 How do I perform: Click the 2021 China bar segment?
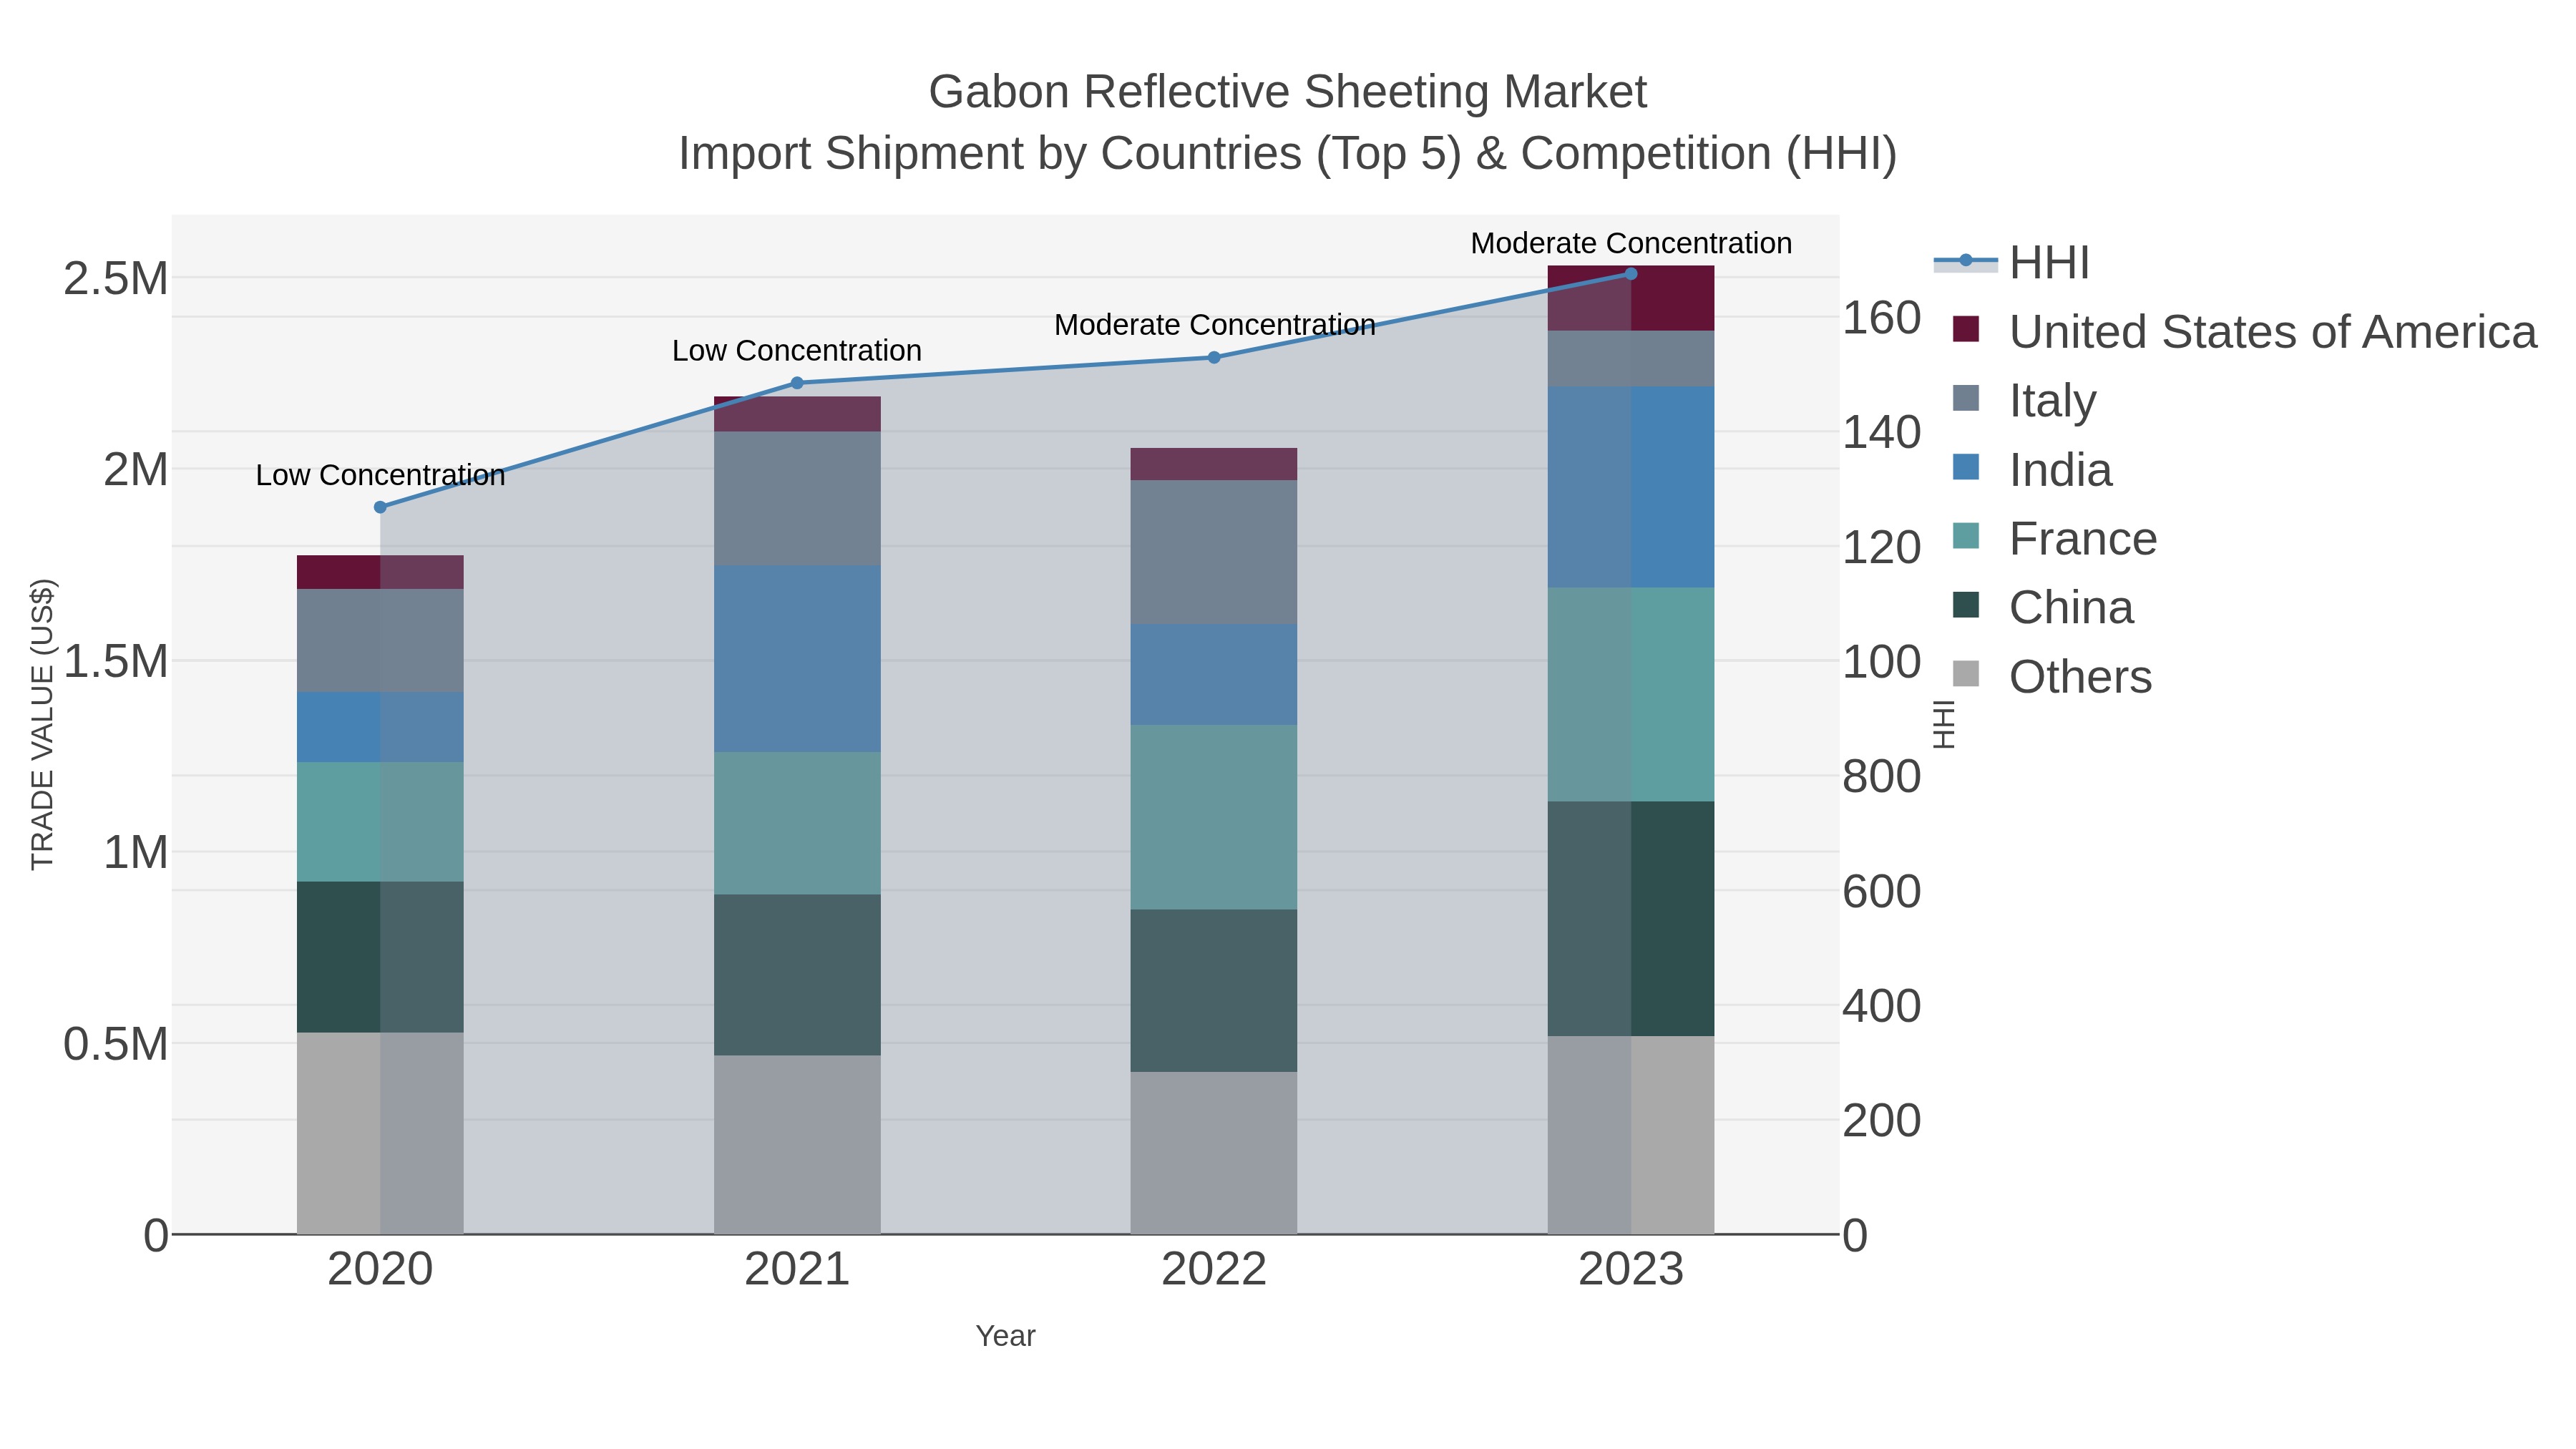(x=797, y=975)
